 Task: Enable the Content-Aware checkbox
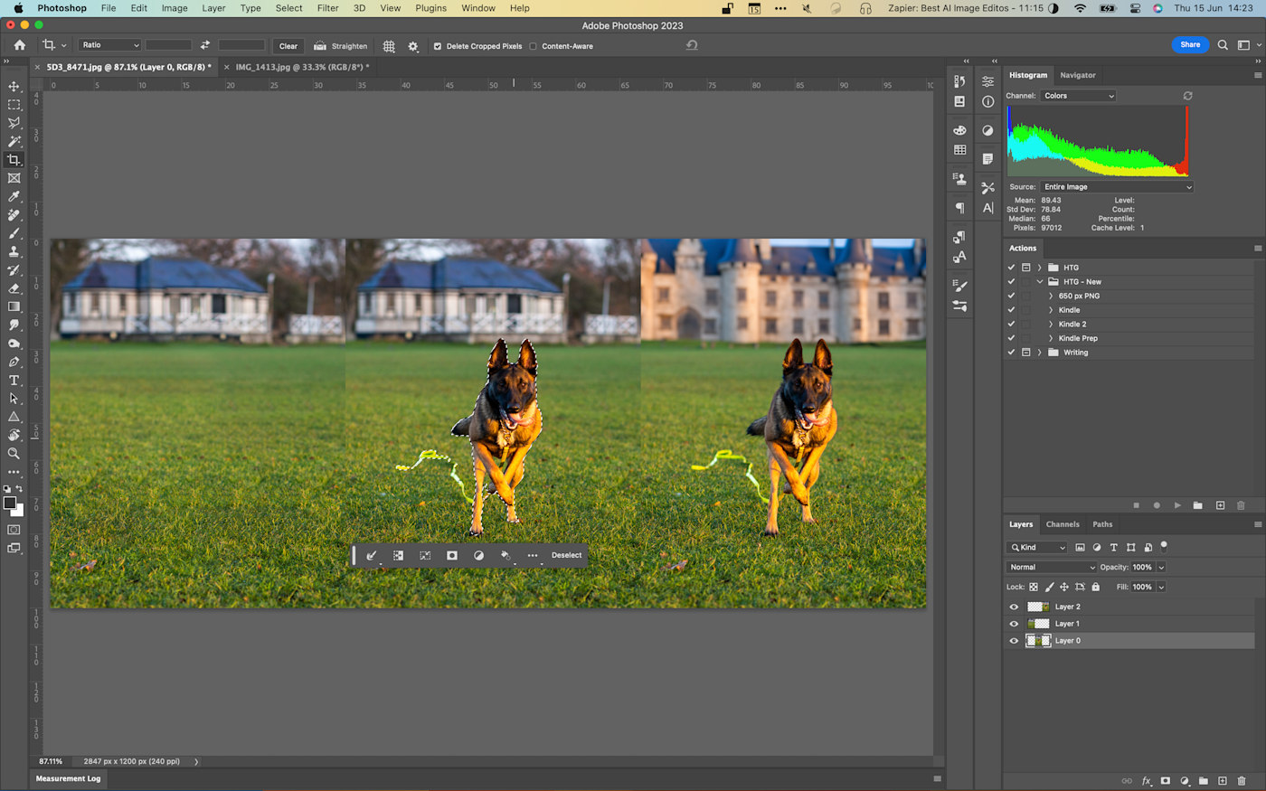click(x=534, y=46)
